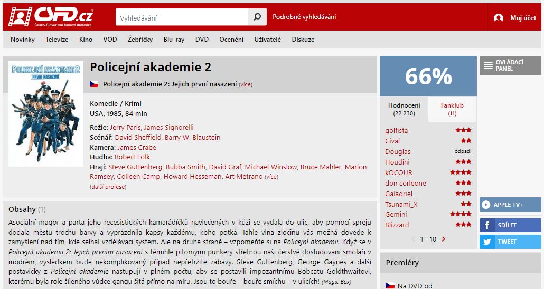Open Podrobné vyhledávání advanced search

pos(304,17)
